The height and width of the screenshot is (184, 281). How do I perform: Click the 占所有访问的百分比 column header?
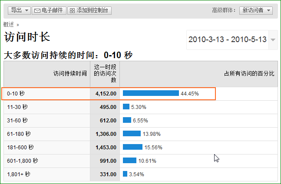click(249, 74)
